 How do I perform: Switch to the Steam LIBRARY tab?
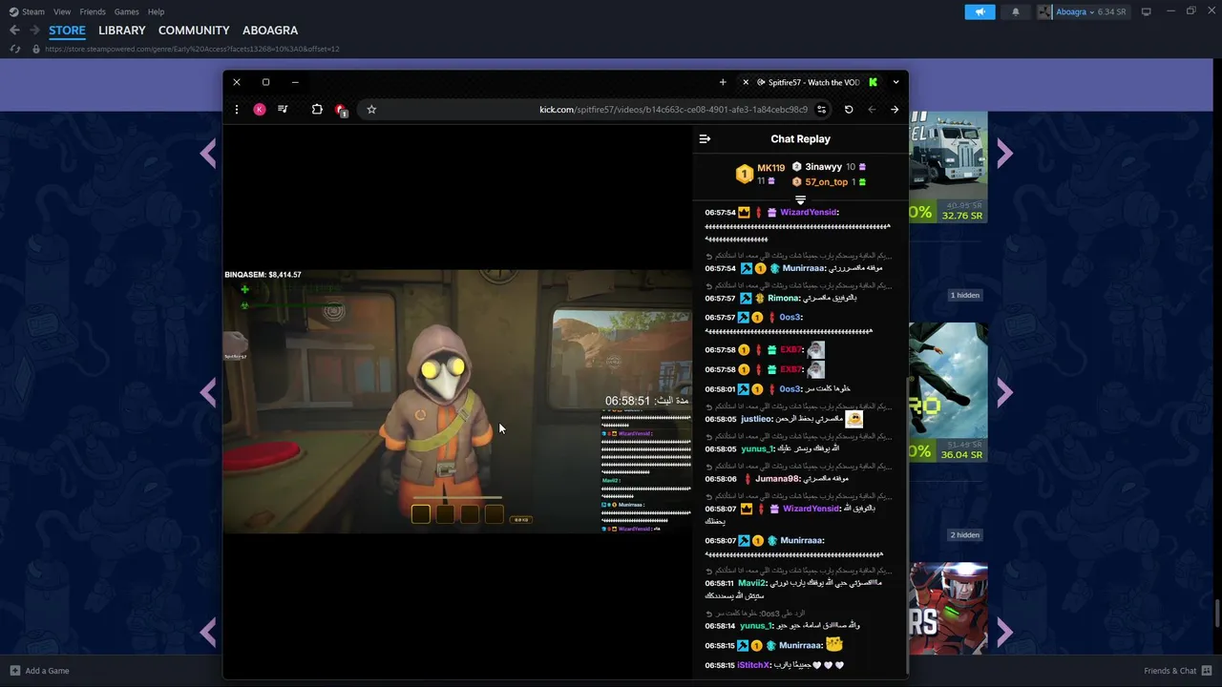[x=122, y=31]
